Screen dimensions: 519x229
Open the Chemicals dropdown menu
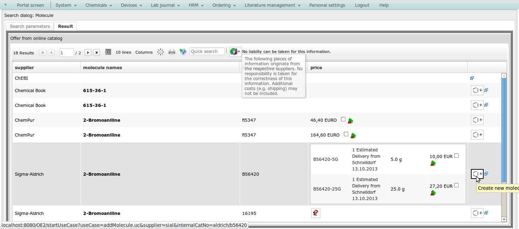pos(99,5)
